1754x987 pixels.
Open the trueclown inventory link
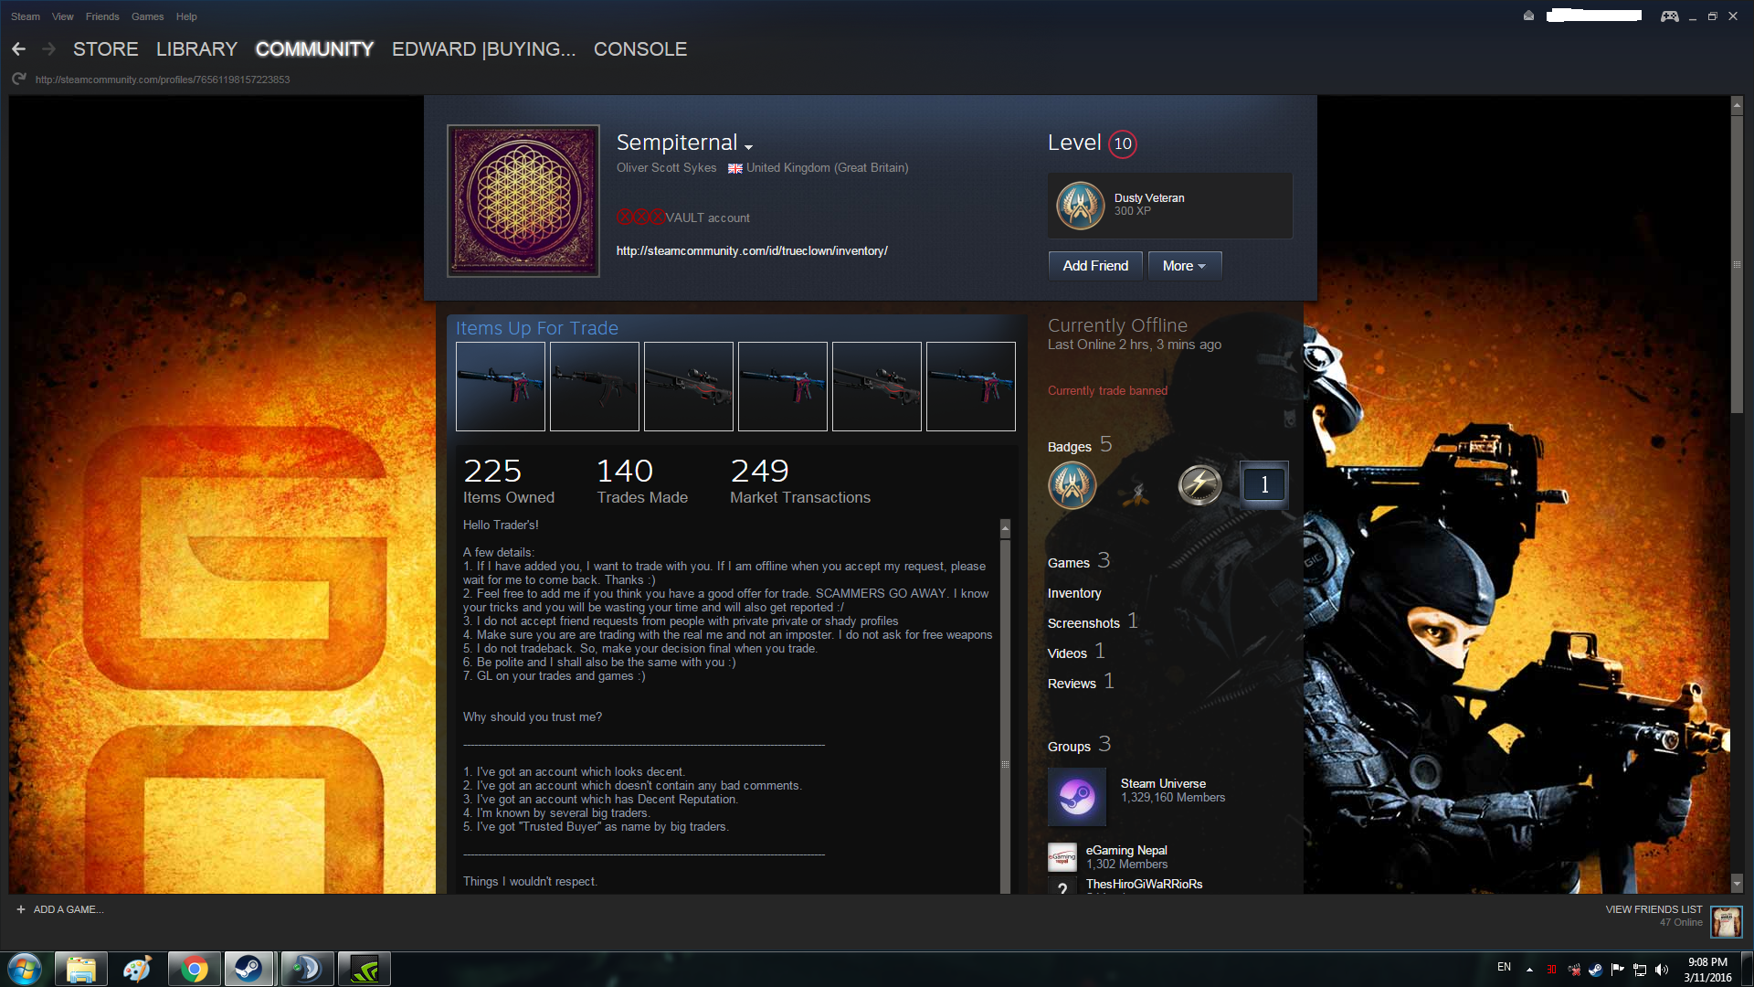pos(751,250)
